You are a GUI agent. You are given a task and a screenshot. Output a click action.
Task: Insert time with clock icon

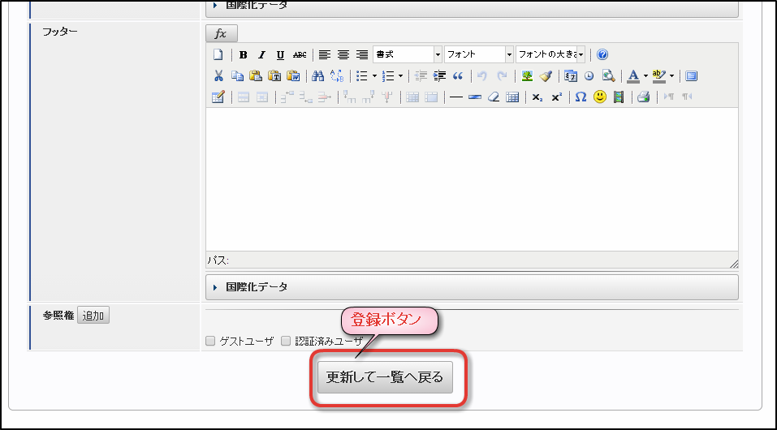coord(589,75)
